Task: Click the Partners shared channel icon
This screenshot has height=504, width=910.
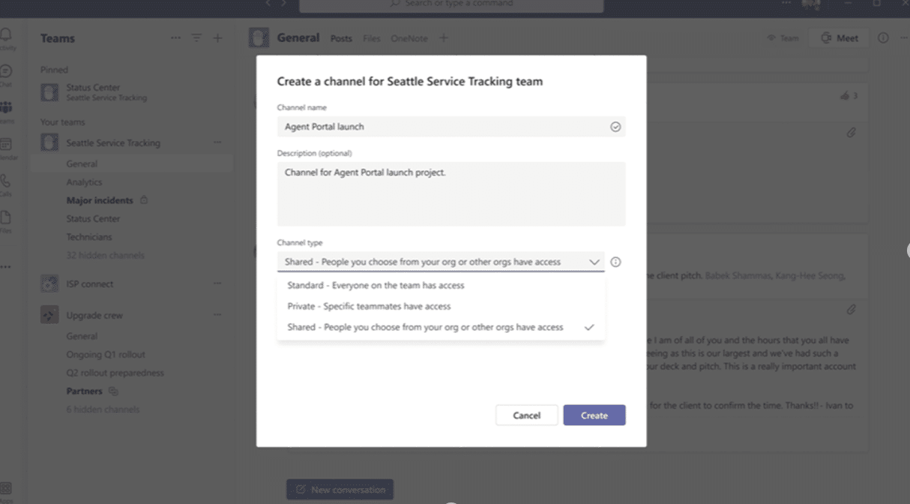Action: point(113,391)
